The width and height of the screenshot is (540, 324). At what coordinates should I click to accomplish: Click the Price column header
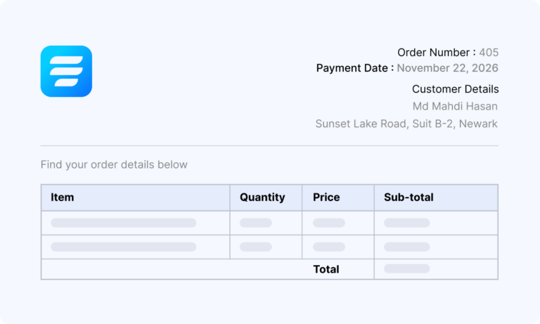click(326, 197)
